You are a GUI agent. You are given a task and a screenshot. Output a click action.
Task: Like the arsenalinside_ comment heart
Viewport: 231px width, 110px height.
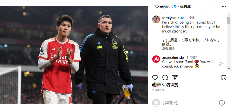point(221,64)
